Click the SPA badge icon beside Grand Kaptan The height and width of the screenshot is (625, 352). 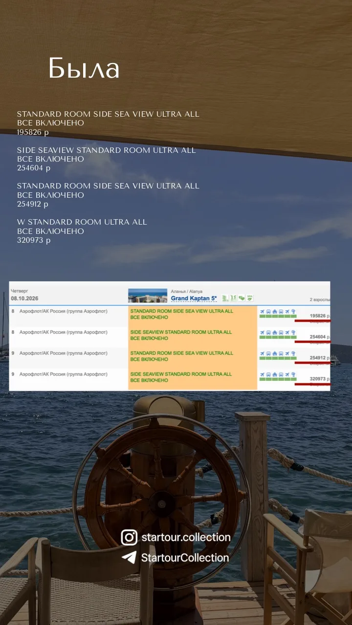tap(250, 298)
